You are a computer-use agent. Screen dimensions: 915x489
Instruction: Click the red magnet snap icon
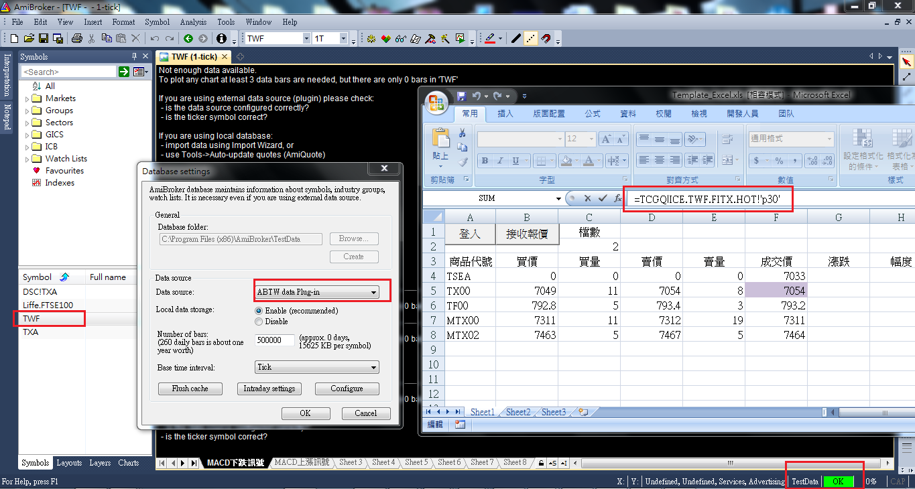tap(546, 39)
